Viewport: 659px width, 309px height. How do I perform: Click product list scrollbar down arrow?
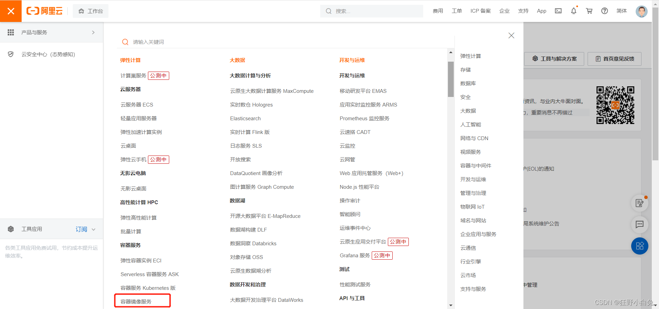pos(451,305)
